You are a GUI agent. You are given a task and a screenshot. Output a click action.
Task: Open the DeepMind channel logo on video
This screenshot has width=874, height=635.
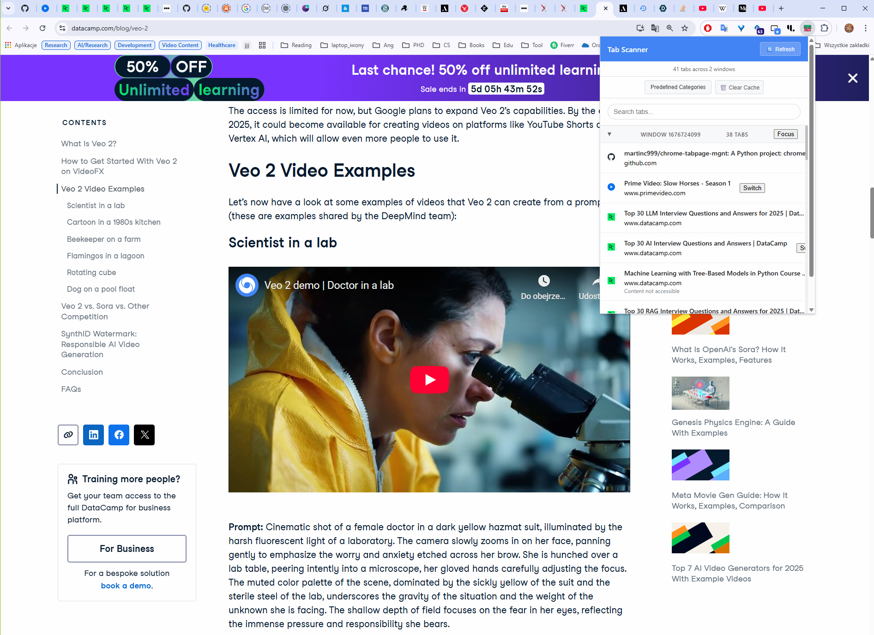pyautogui.click(x=247, y=285)
